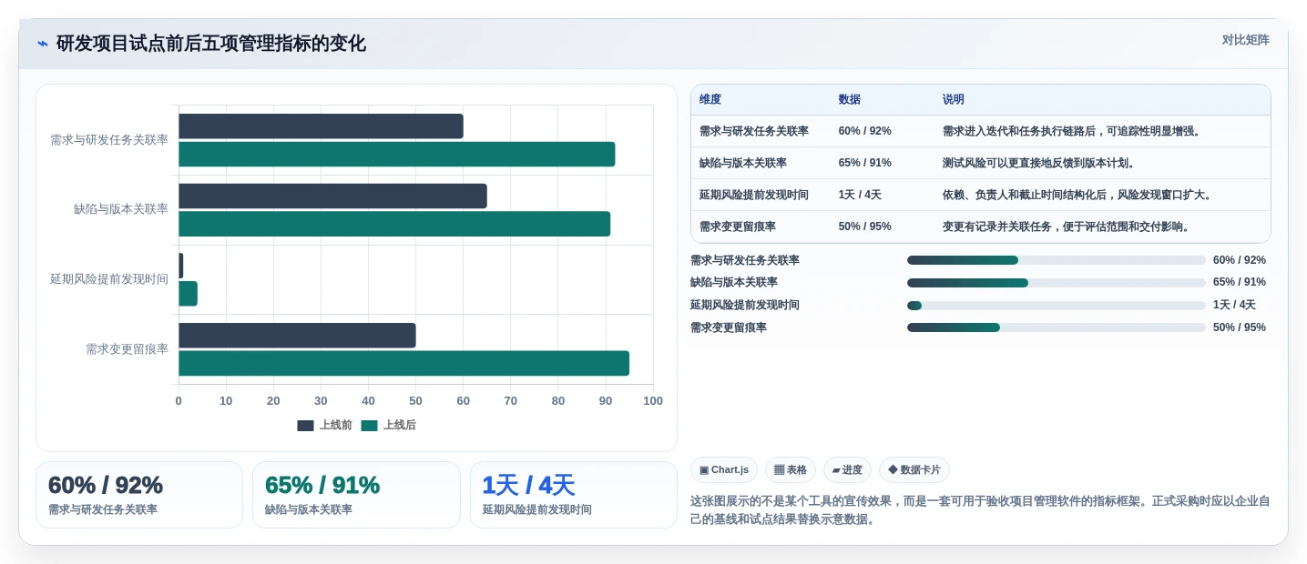Click the 对比矩阵 label
The height and width of the screenshot is (564, 1307).
pyautogui.click(x=1245, y=40)
